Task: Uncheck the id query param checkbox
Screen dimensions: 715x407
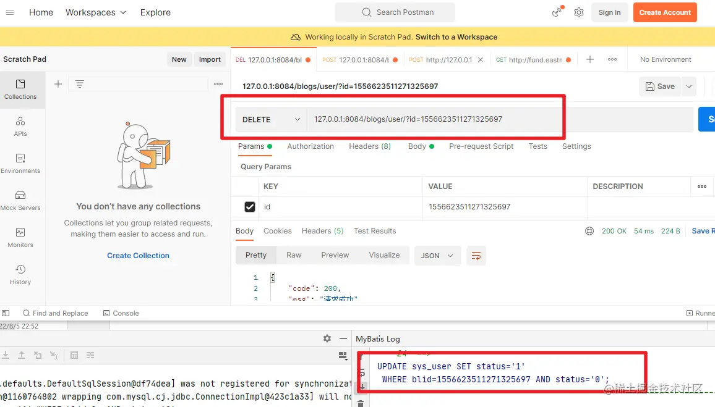Action: click(249, 207)
